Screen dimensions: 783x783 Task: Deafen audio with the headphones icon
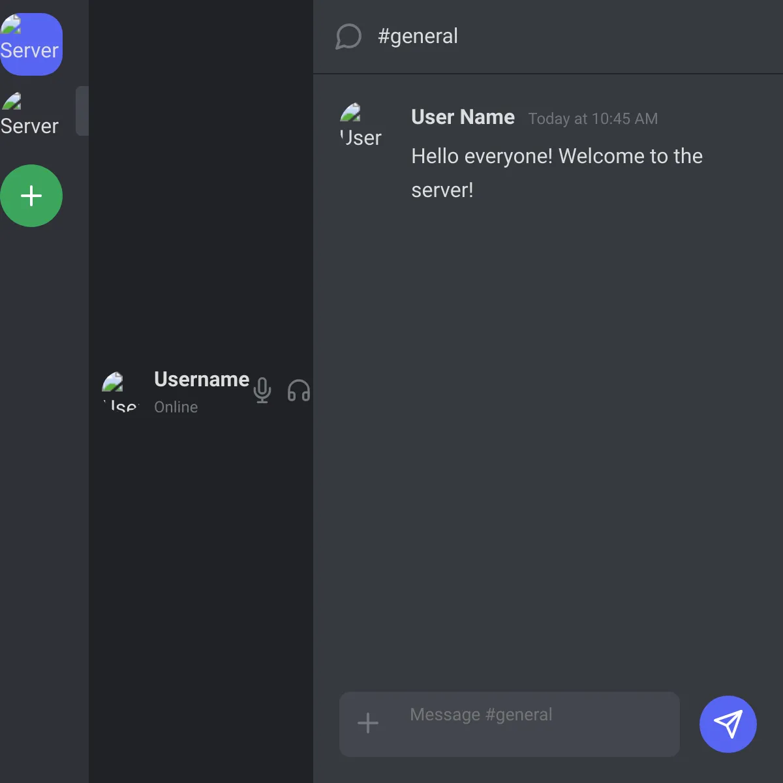pyautogui.click(x=299, y=390)
